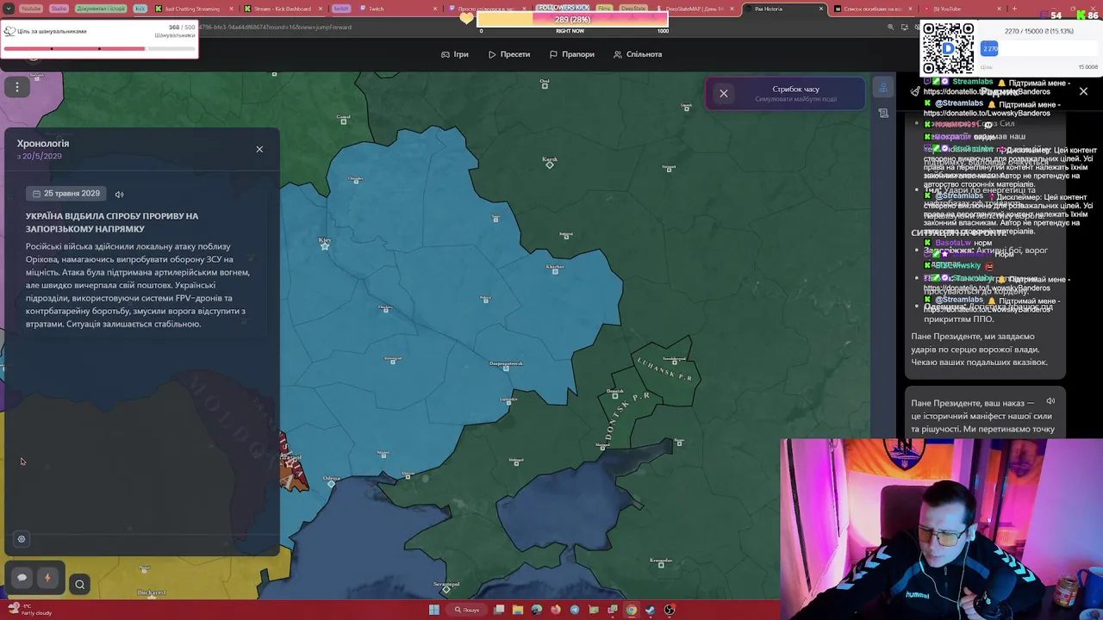Close the Хронологія panel
Image resolution: width=1103 pixels, height=620 pixels.
(x=259, y=149)
